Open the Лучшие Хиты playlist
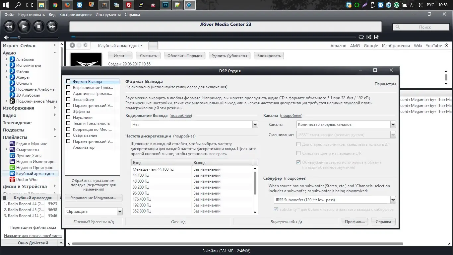453x255 pixels. [x=29, y=156]
